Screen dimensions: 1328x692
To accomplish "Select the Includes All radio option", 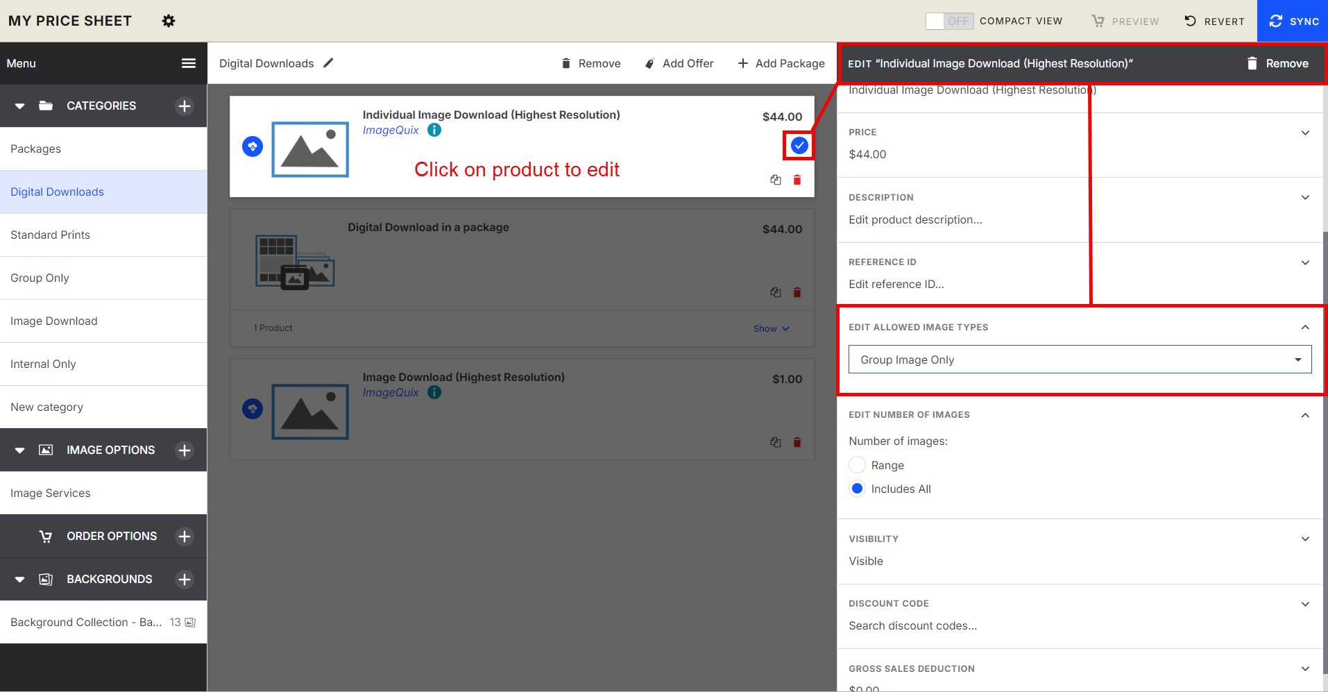I will pos(858,489).
